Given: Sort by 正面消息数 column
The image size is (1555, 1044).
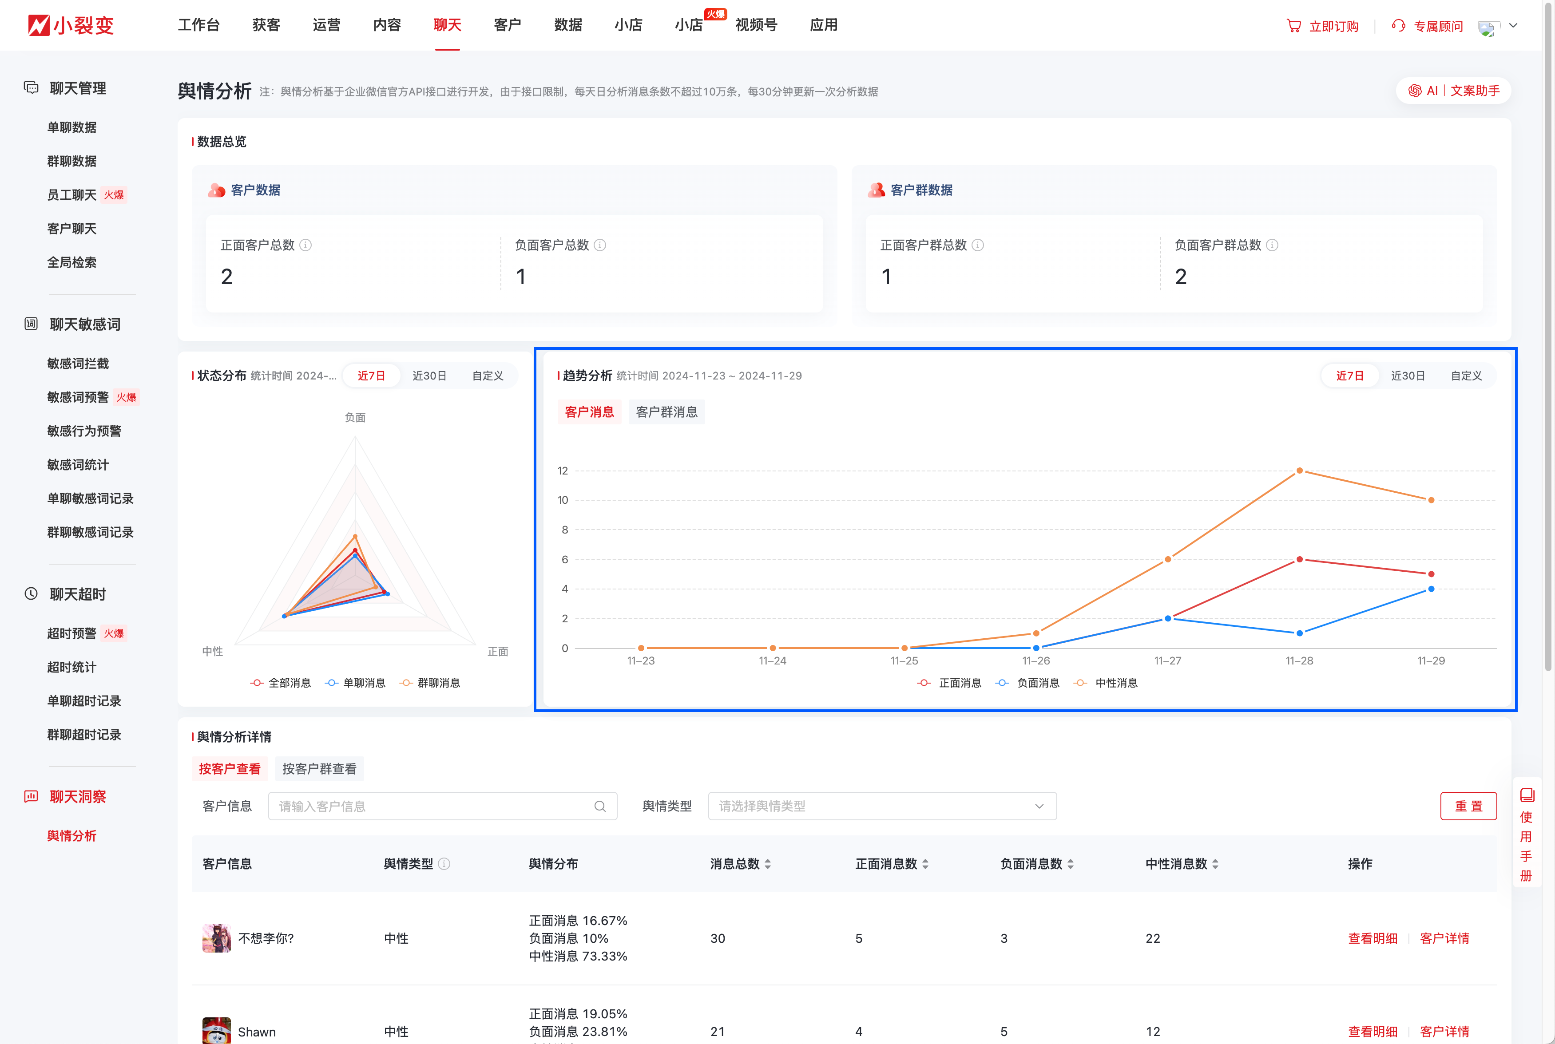Looking at the screenshot, I should (926, 864).
